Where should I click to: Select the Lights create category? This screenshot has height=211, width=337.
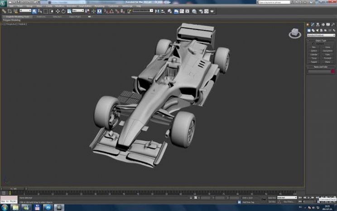click(317, 30)
